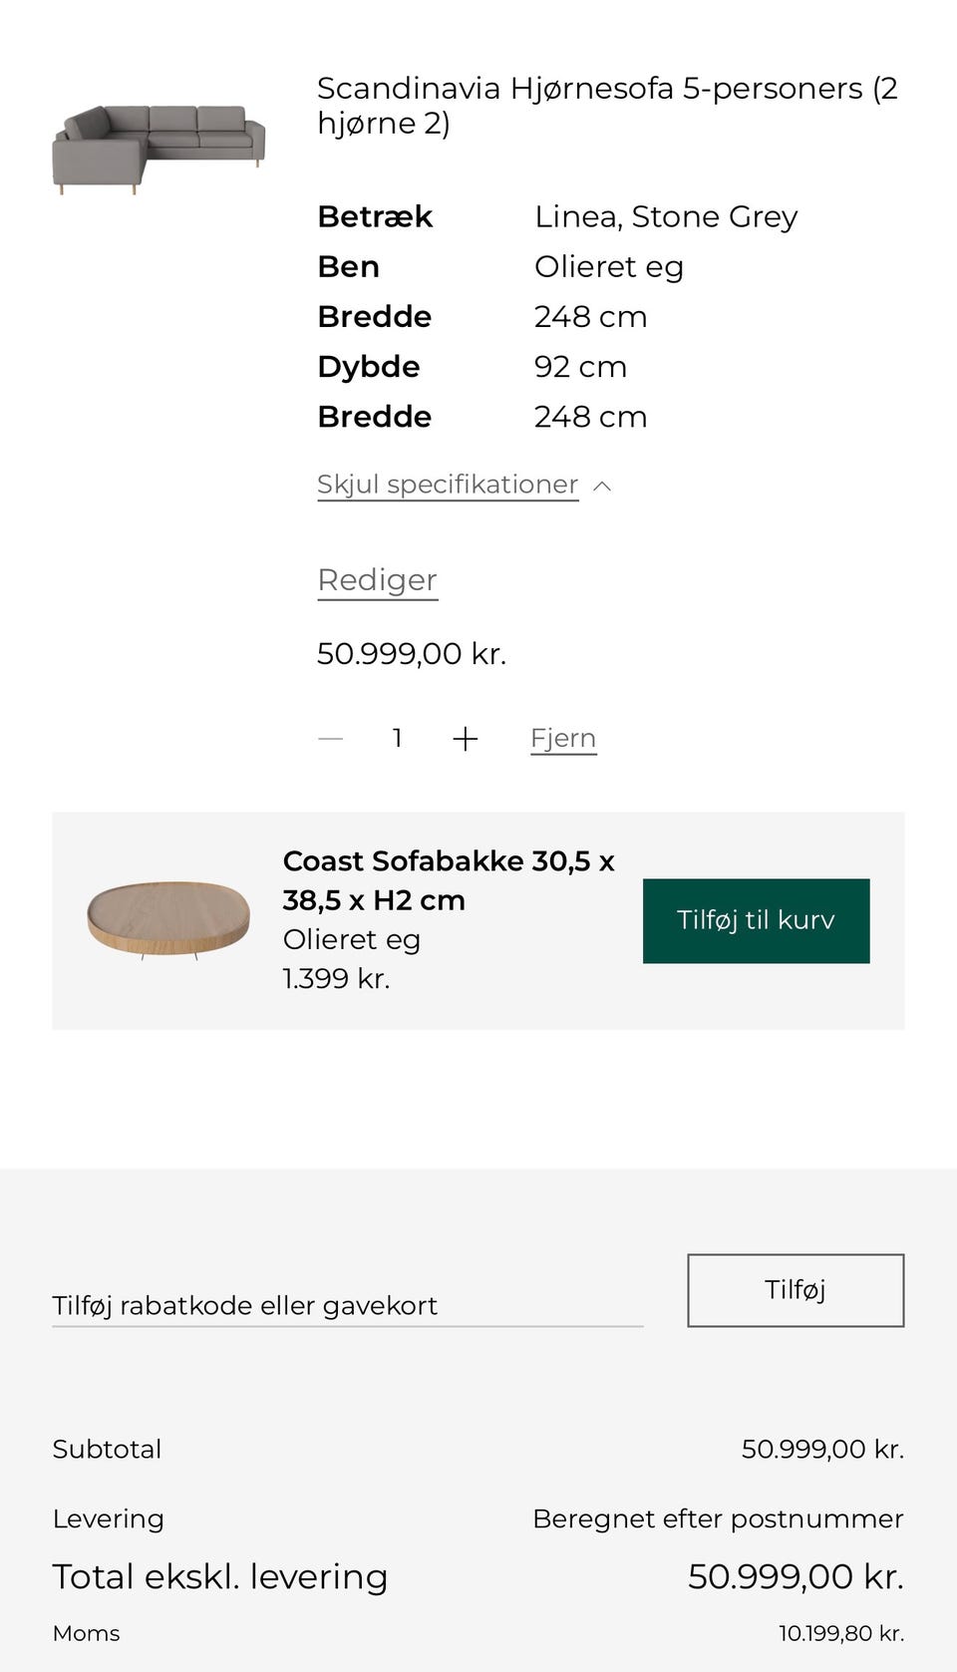Click the chevron beside Skjul specifikationer
Screen dimensions: 957x1672
(602, 486)
